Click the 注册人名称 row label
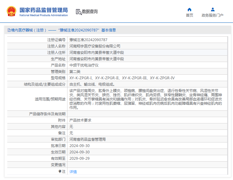 pos(56,46)
